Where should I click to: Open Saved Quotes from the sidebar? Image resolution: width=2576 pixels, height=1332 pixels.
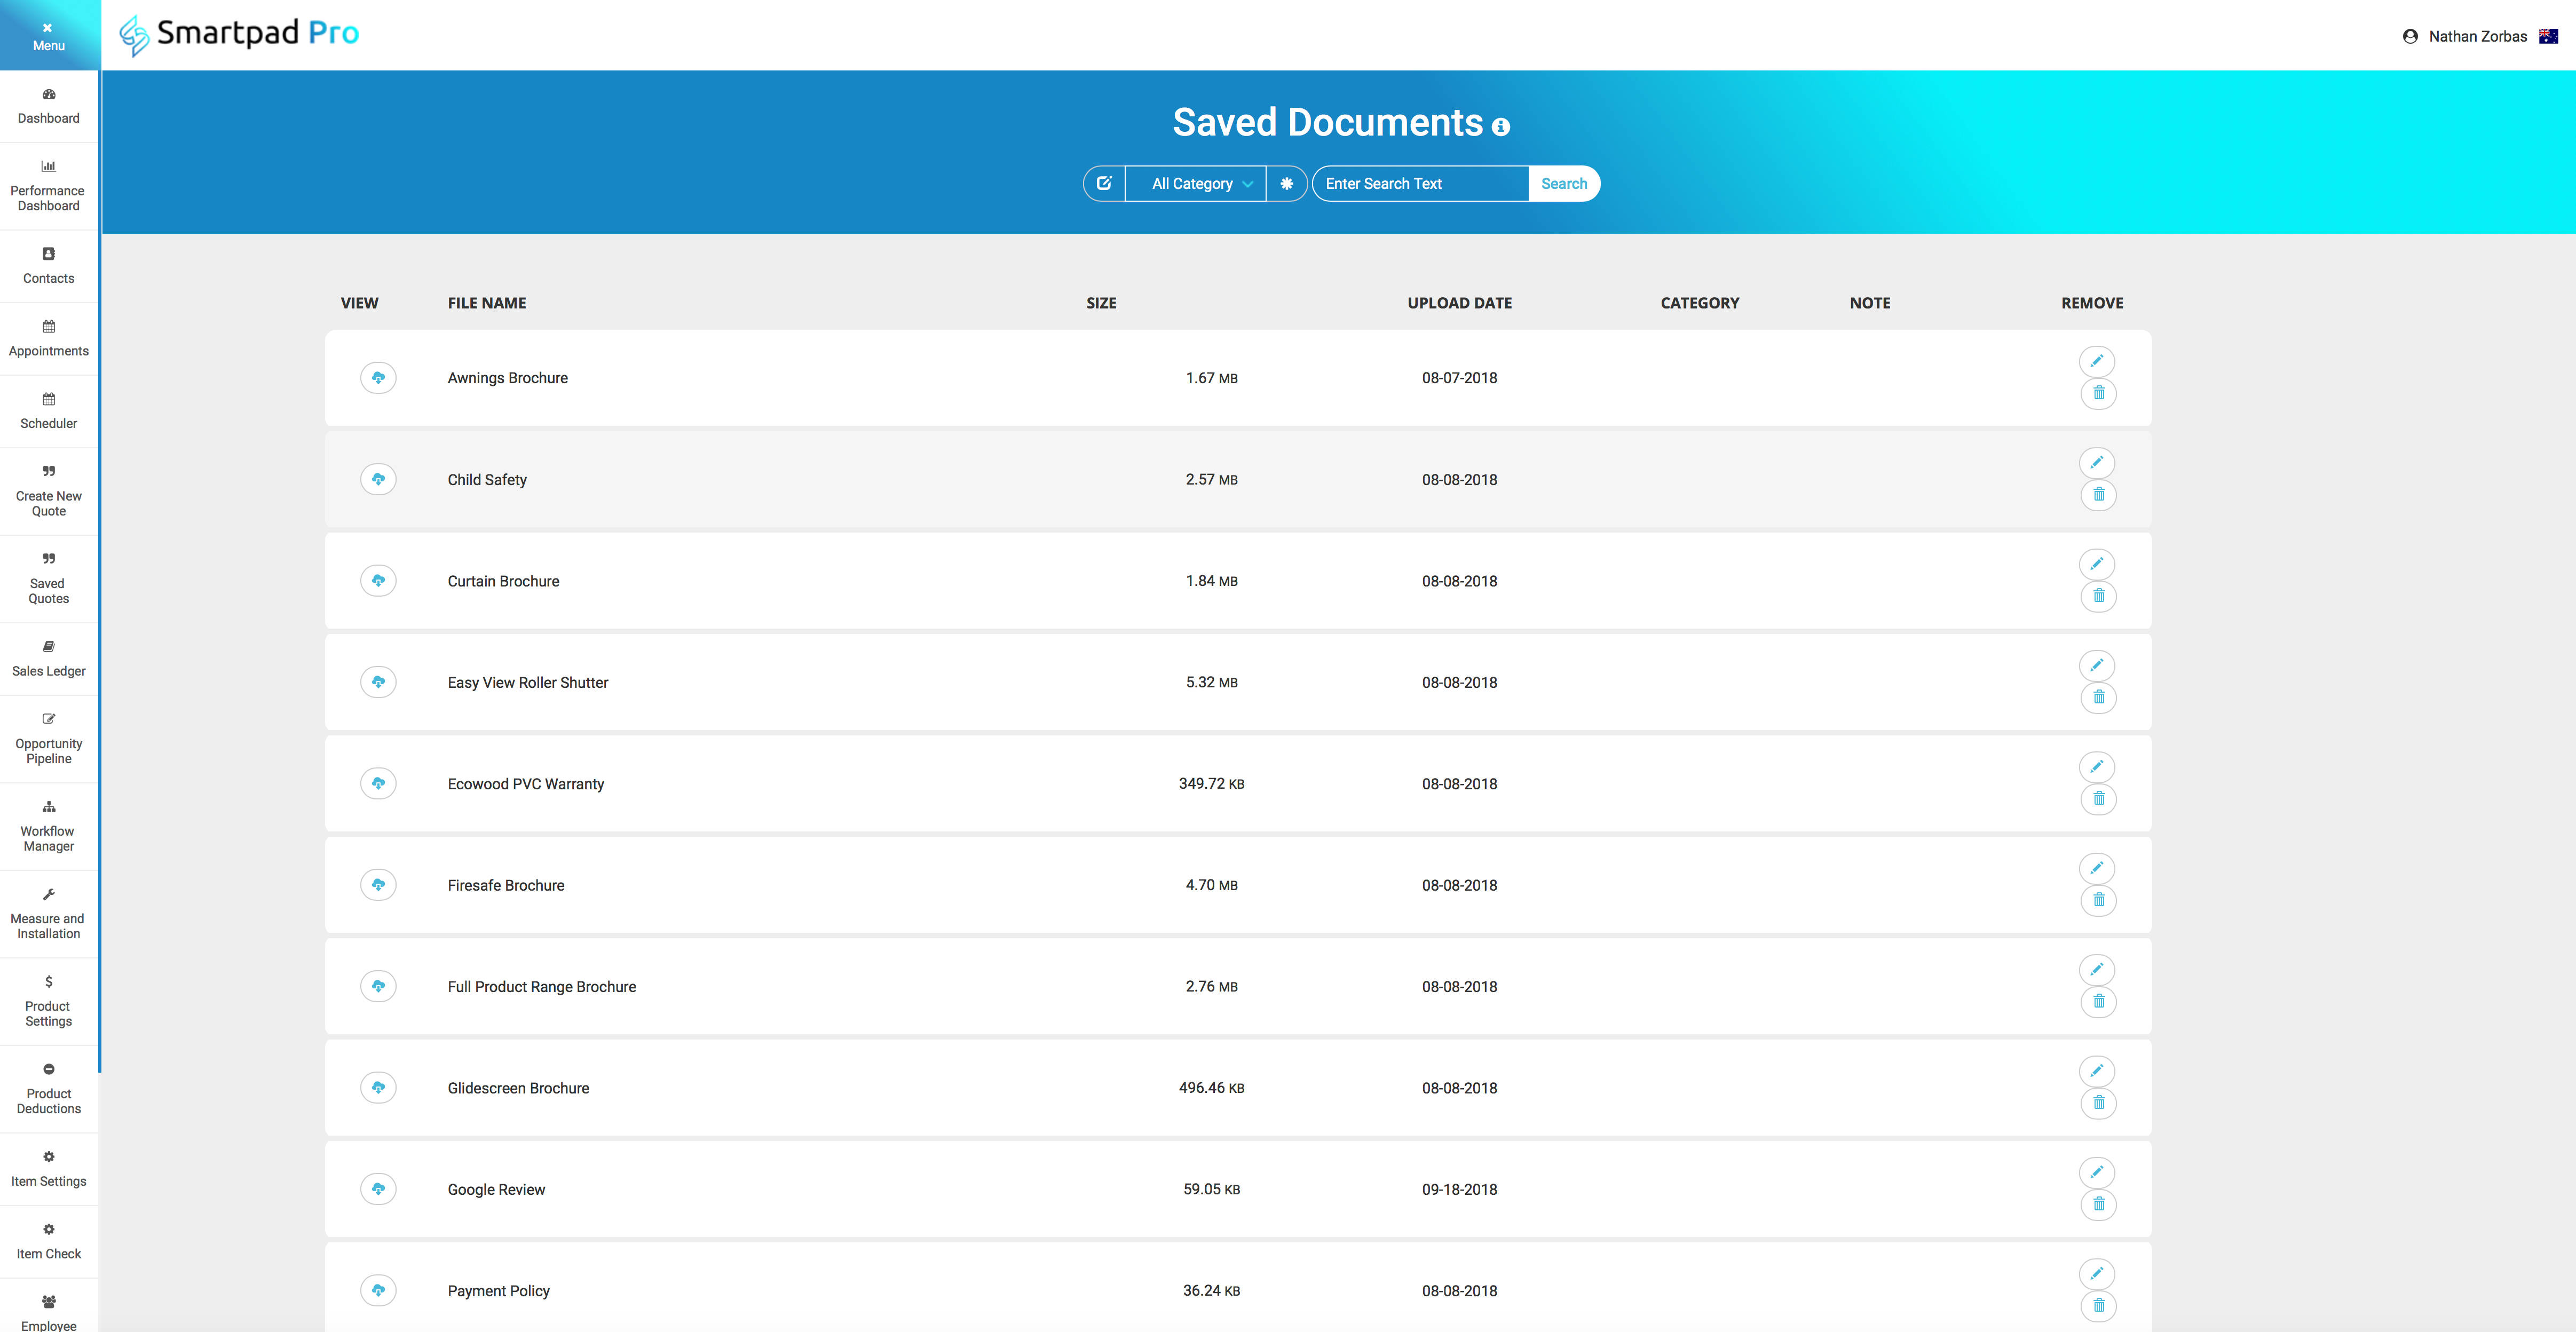[49, 580]
